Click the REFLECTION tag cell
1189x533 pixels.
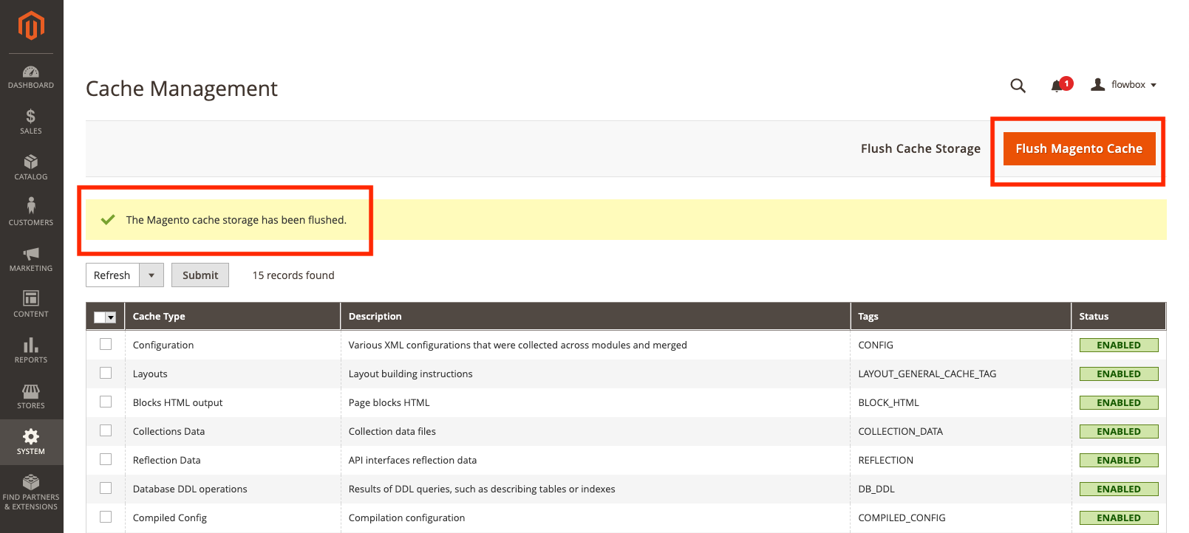(x=886, y=460)
